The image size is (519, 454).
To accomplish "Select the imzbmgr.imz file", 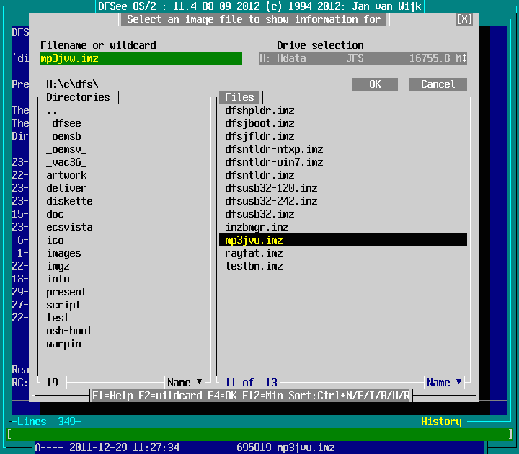I will [257, 227].
